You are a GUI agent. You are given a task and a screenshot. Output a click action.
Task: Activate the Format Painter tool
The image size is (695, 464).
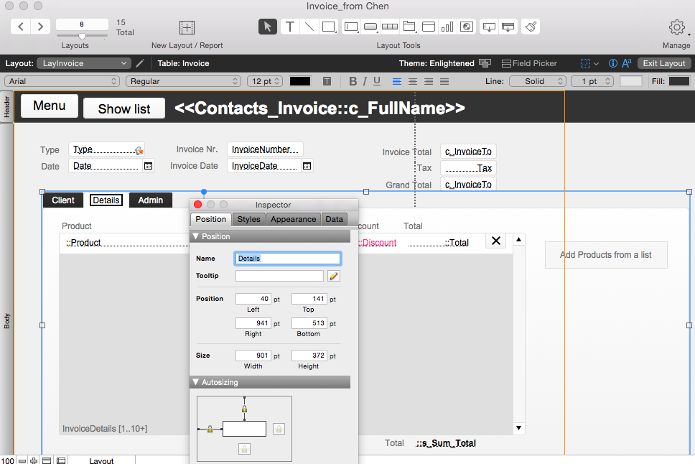[531, 27]
